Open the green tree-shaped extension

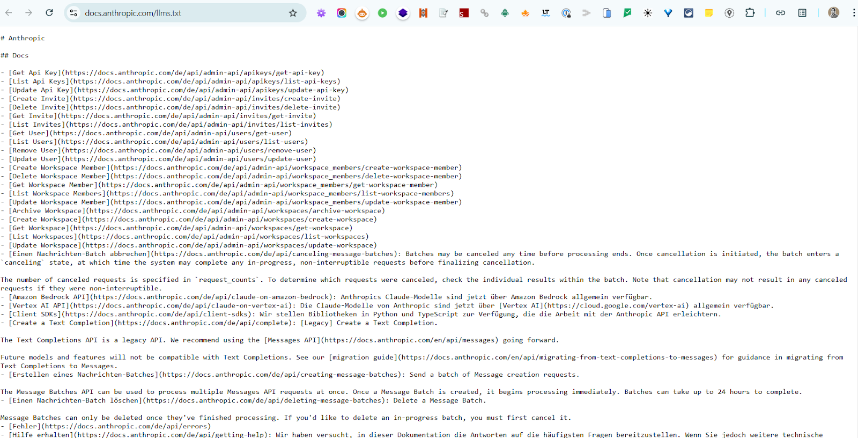click(505, 13)
